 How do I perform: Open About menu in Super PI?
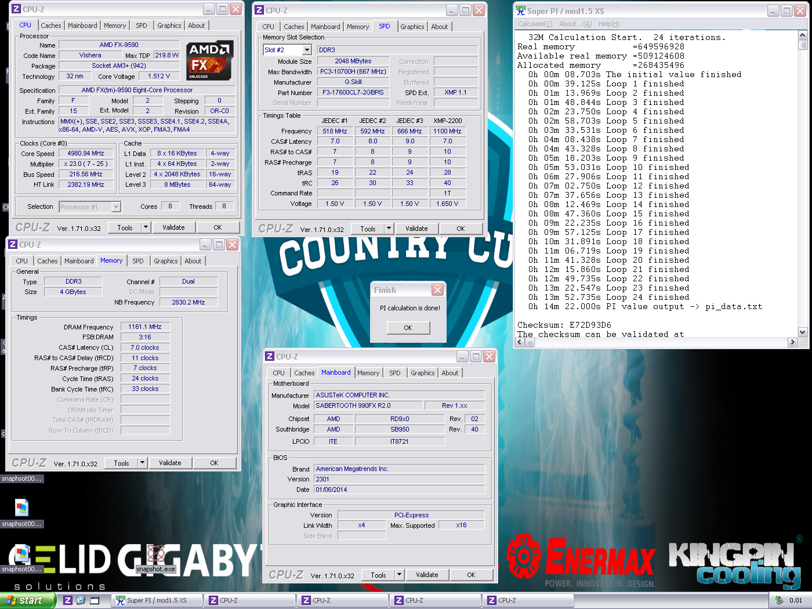tap(575, 24)
